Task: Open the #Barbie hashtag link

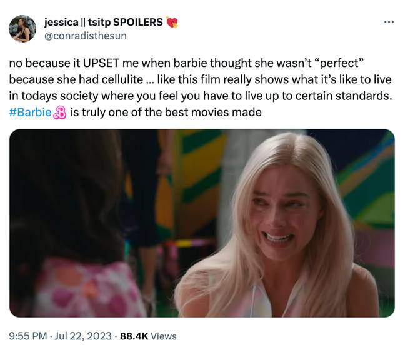Action: [30, 113]
